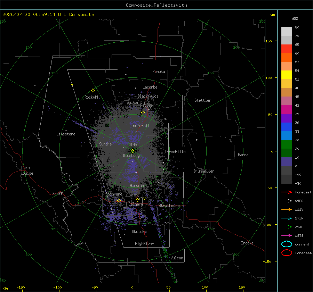Click the Vulcan city label

coord(177,258)
